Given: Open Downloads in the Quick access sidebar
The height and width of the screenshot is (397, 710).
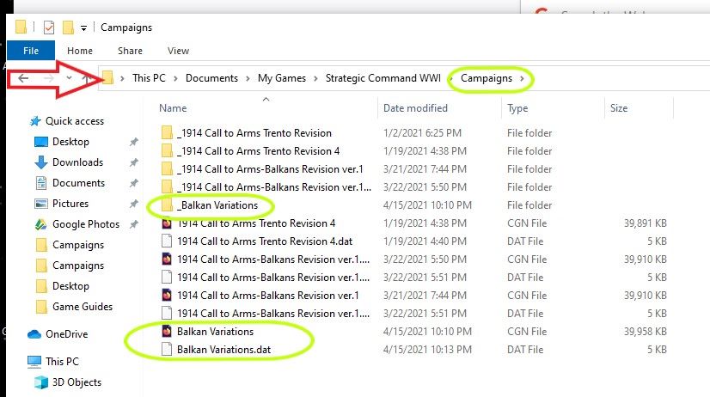Looking at the screenshot, I should pyautogui.click(x=77, y=162).
